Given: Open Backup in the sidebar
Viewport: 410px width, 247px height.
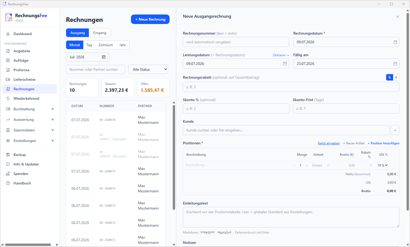Looking at the screenshot, I should tap(30, 155).
